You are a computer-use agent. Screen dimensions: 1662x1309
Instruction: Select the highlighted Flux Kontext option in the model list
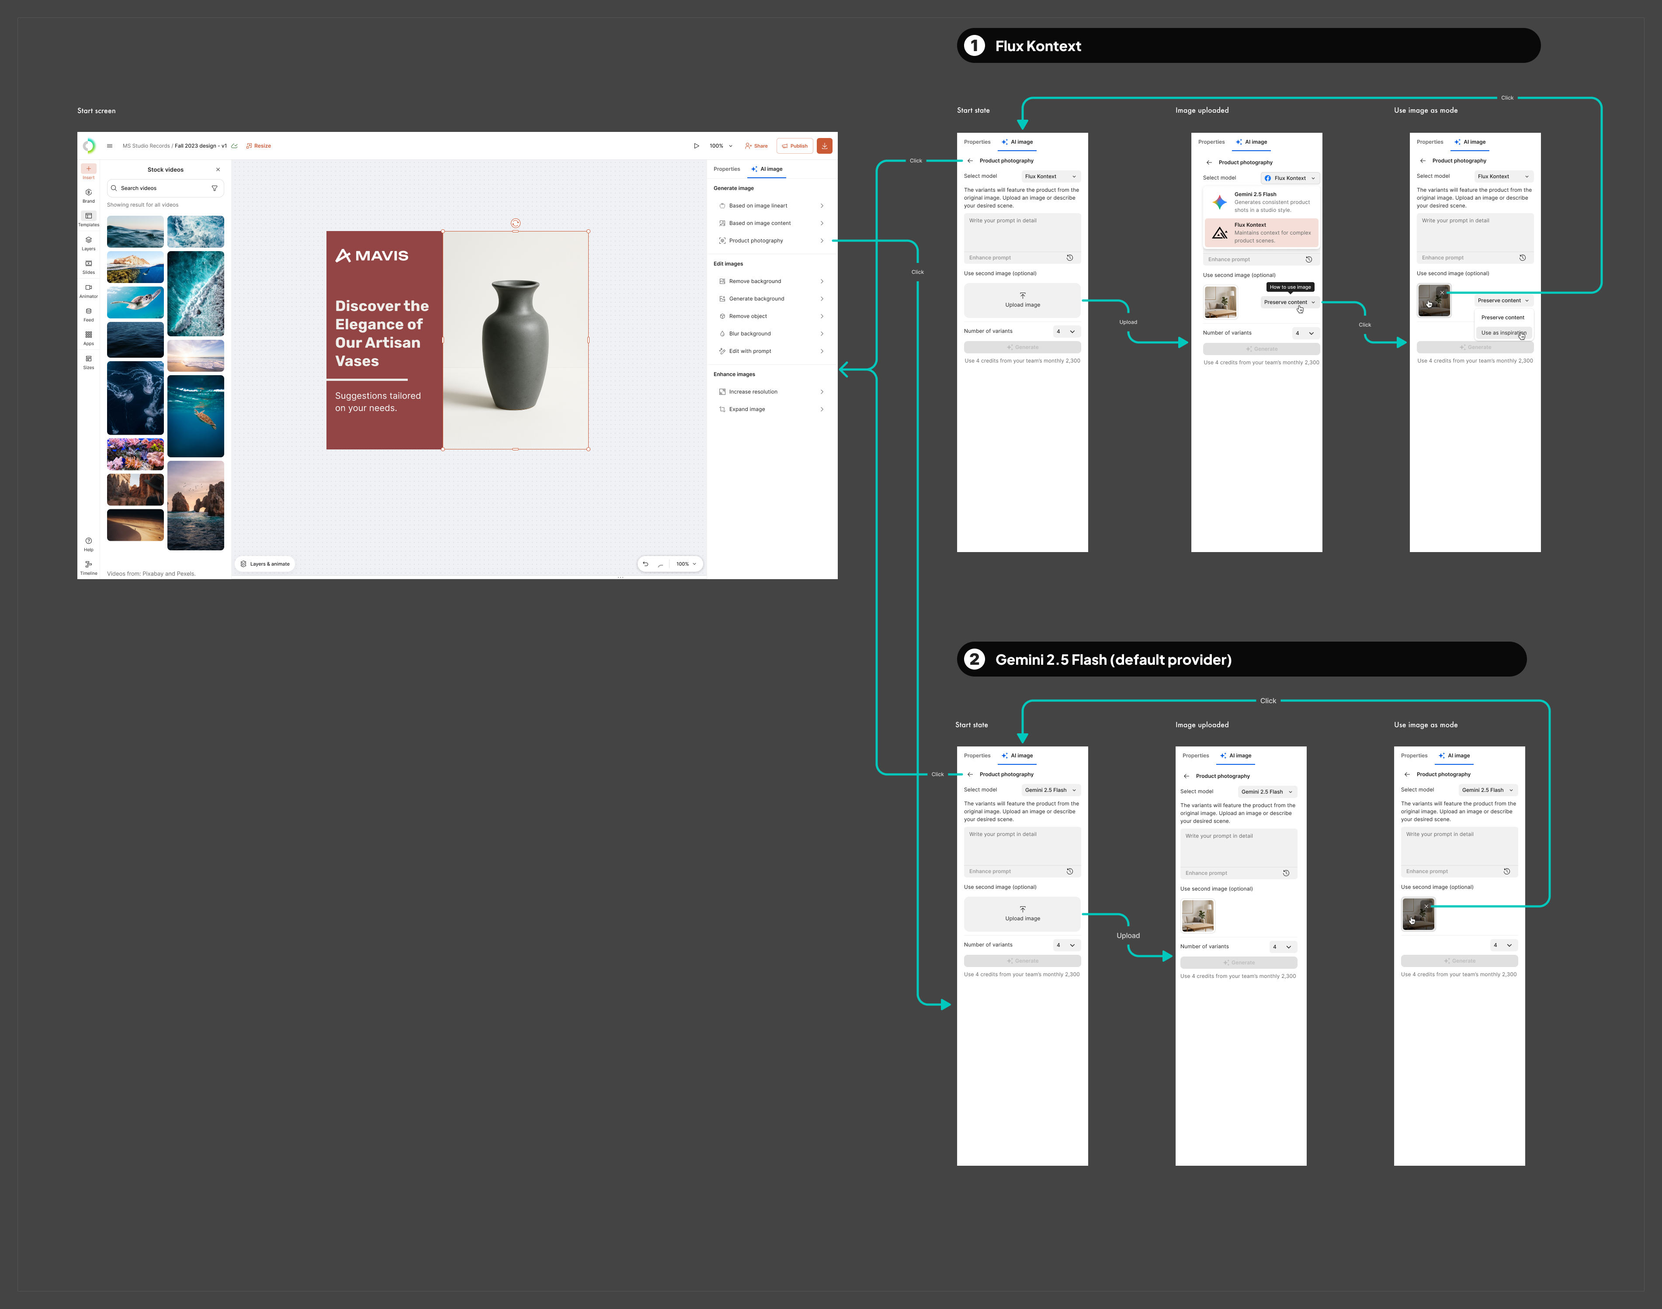click(1261, 233)
